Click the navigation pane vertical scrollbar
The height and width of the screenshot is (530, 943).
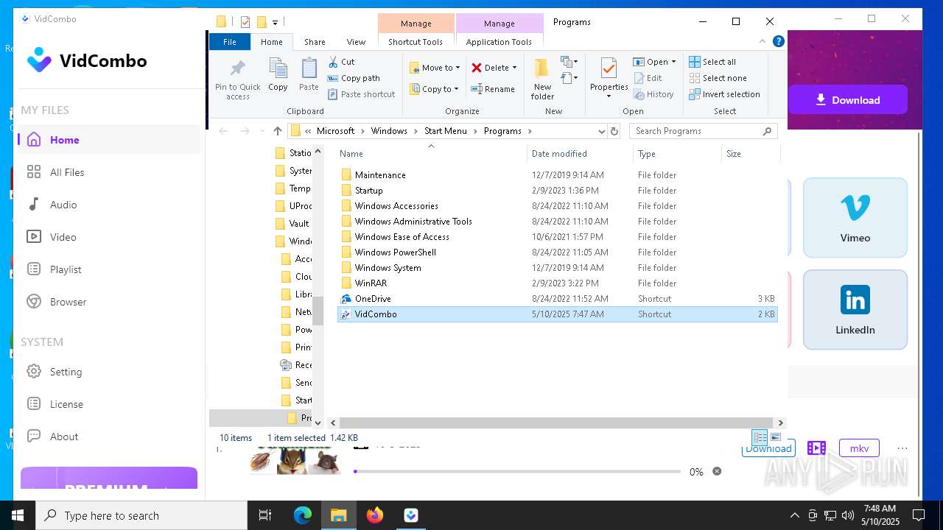pos(318,310)
